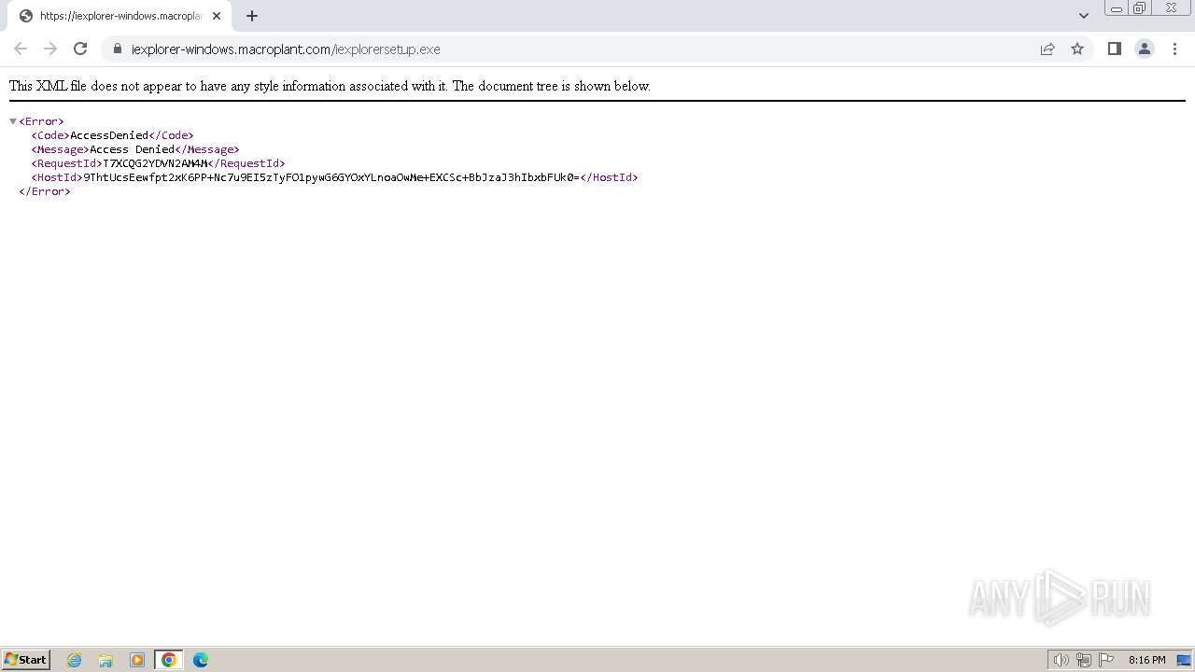Open media player from taskbar
The height and width of the screenshot is (672, 1195).
click(137, 660)
